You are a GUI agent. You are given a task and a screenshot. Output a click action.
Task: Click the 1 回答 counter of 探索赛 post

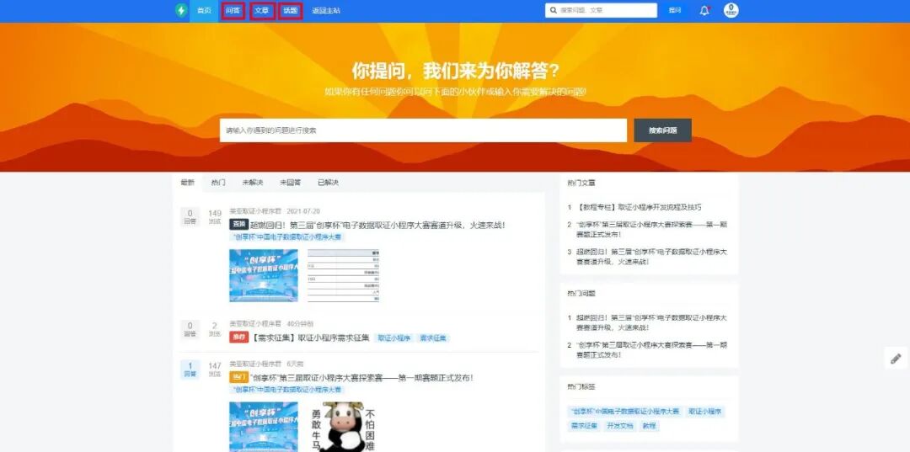tap(190, 370)
